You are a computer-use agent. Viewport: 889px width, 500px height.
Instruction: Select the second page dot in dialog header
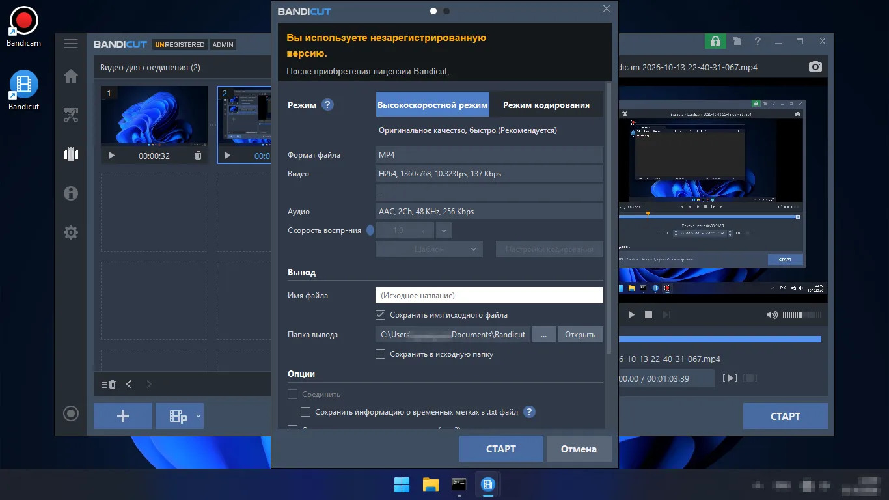446,11
